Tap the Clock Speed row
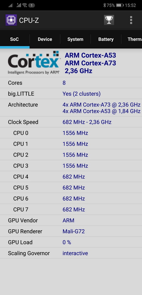This screenshot has height=295, width=142. click(71, 122)
